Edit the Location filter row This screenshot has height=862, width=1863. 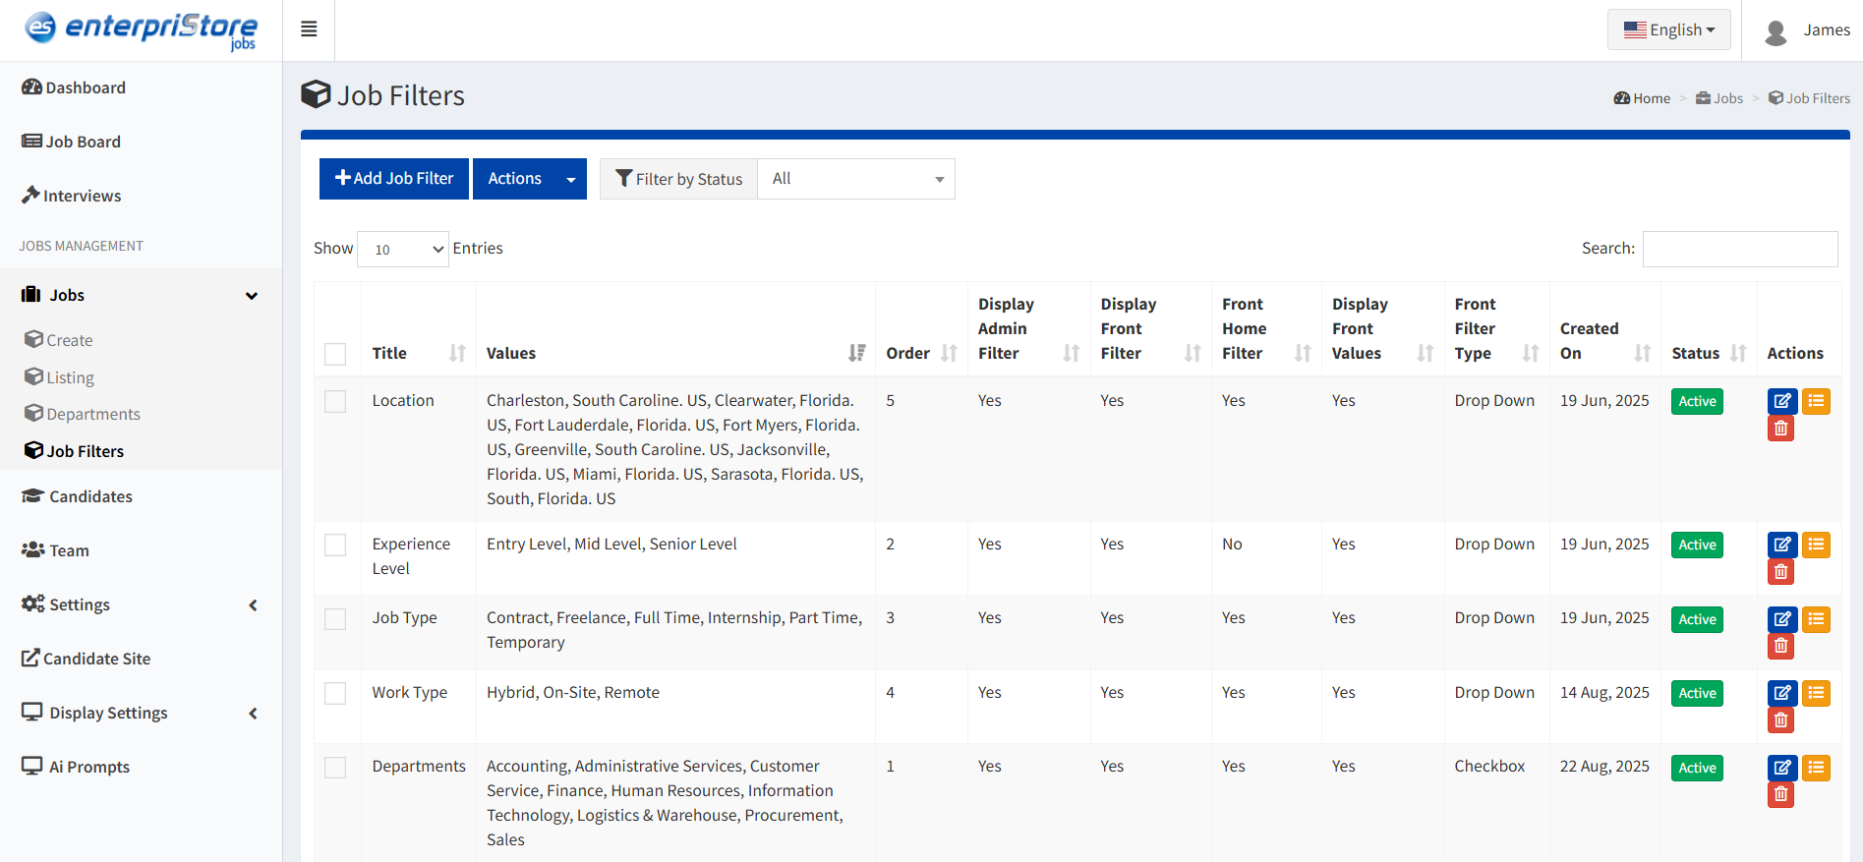[x=1781, y=401]
